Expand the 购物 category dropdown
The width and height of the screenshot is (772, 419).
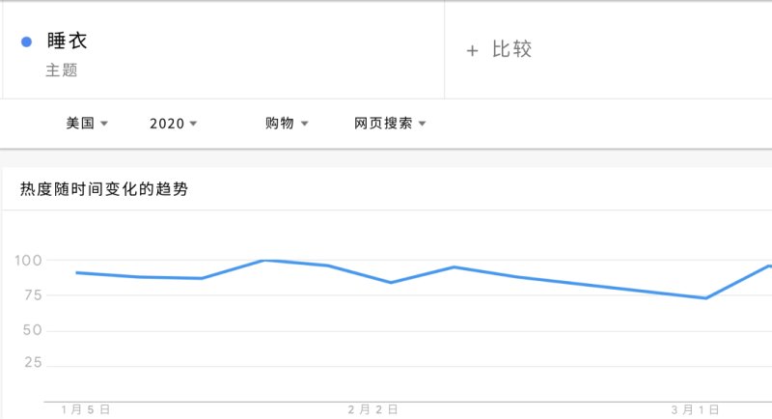(287, 124)
